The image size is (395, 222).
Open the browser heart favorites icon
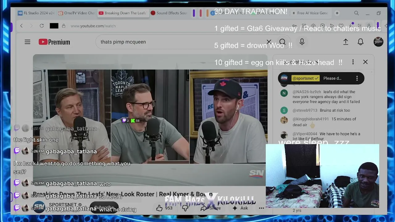point(341,26)
